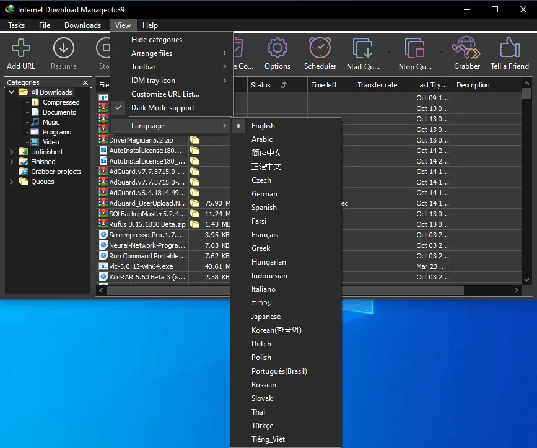The width and height of the screenshot is (537, 448).
Task: Open the Help menu
Action: tap(150, 25)
